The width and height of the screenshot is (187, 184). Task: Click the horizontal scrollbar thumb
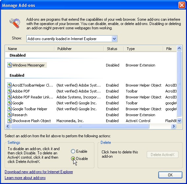[x=80, y=126]
